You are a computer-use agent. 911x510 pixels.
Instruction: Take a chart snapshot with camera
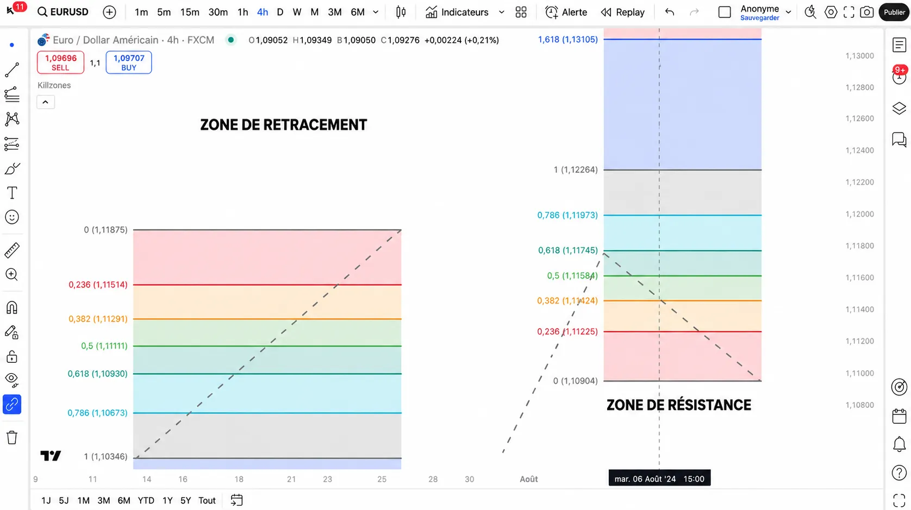(x=867, y=12)
